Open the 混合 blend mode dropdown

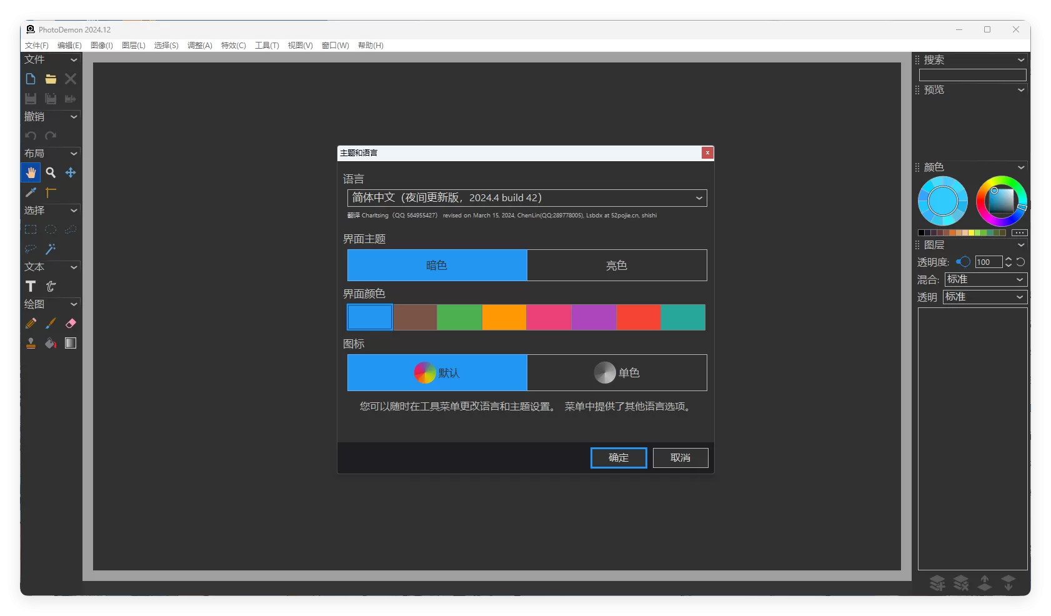pos(984,279)
